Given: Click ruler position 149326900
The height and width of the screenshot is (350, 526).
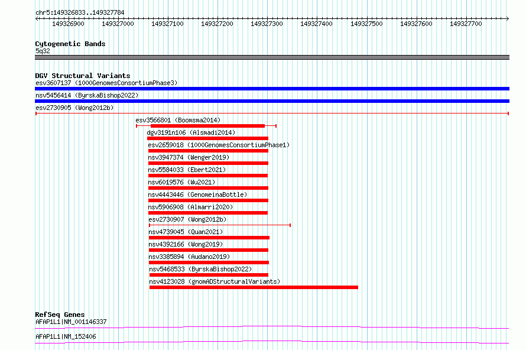Looking at the screenshot, I should [68, 24].
